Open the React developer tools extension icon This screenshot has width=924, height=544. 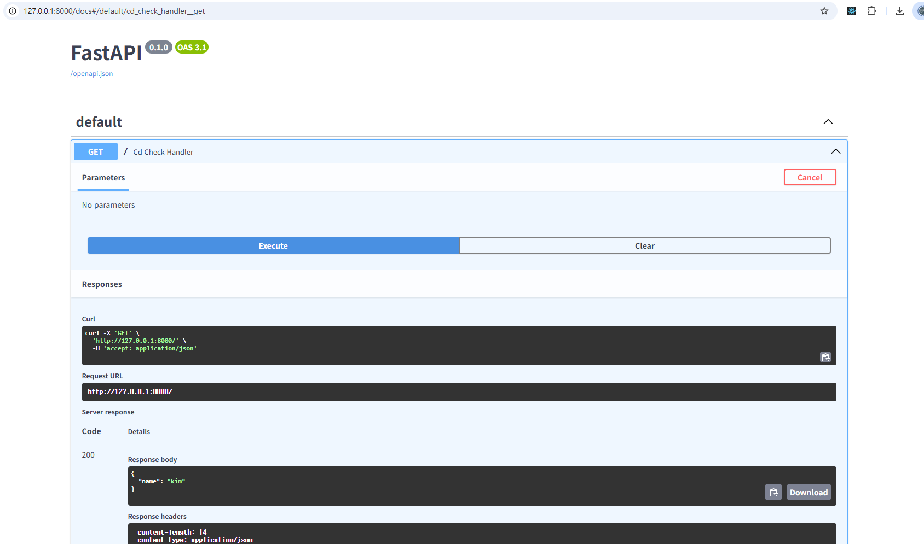pyautogui.click(x=852, y=11)
